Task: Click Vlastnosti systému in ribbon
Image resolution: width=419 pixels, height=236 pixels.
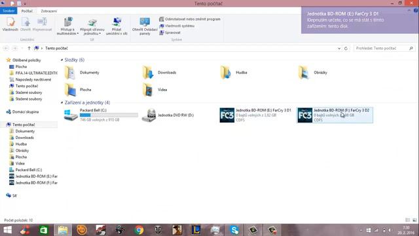Action: (177, 26)
